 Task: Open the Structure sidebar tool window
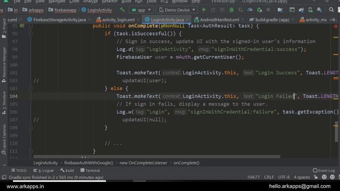pos(4,103)
